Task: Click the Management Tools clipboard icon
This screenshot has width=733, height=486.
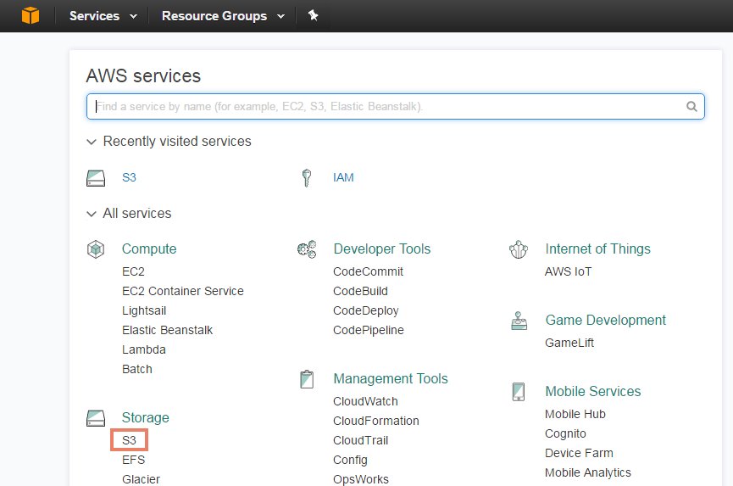Action: pos(307,379)
